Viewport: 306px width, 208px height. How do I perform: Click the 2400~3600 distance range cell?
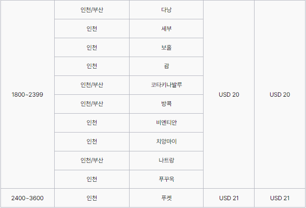pyautogui.click(x=27, y=198)
